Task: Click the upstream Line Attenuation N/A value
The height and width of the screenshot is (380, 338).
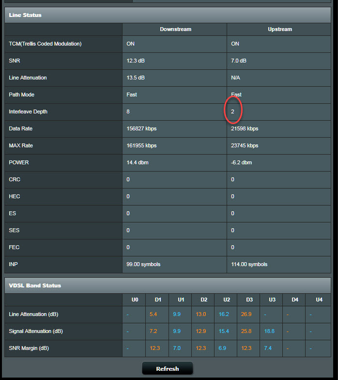Action: point(235,78)
